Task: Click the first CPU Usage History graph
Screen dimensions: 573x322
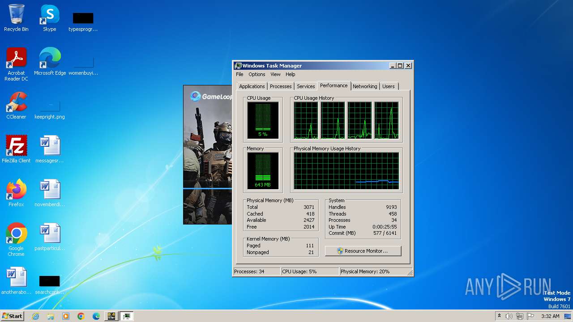Action: 306,120
